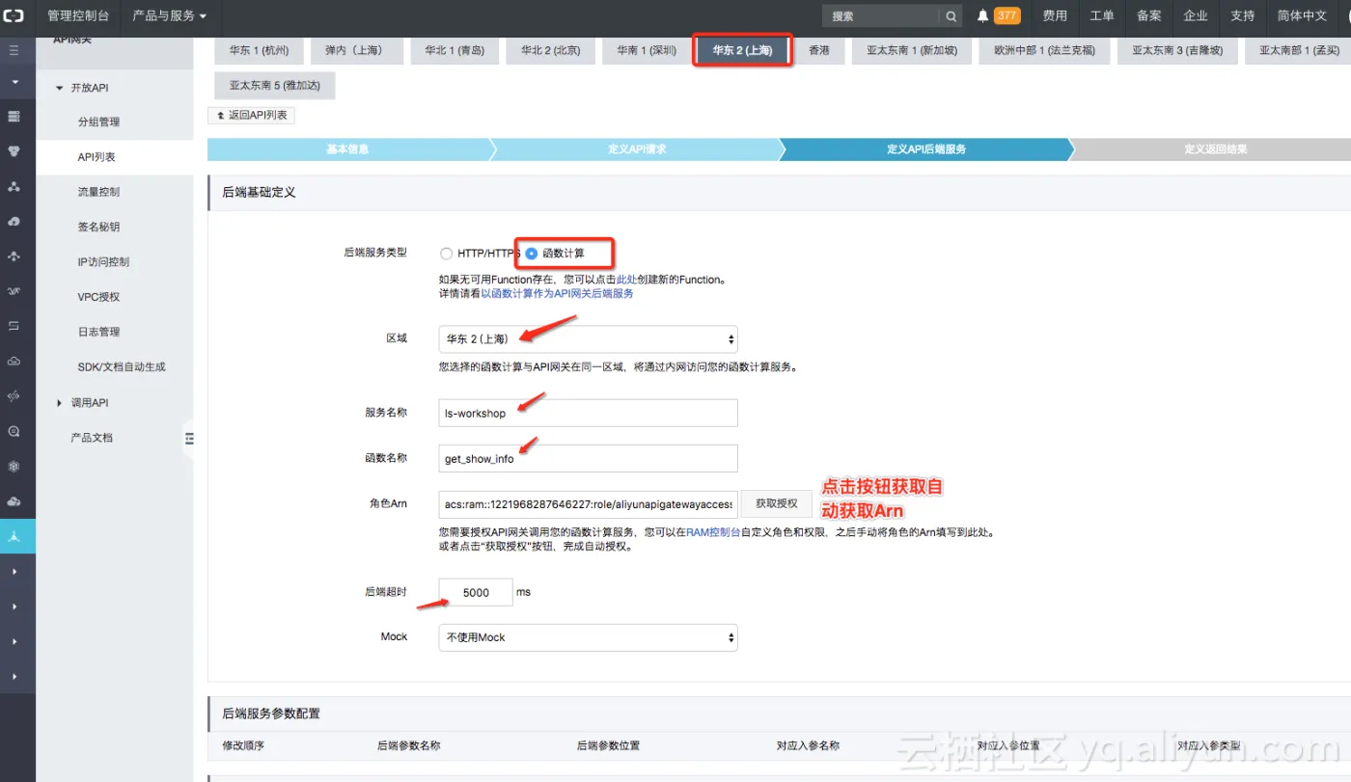Screen dimensions: 1351x782
Task: Open the 产品与服务 dropdown menu
Action: coord(169,16)
